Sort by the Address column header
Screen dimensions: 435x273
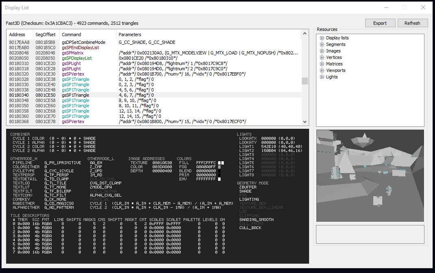point(17,35)
